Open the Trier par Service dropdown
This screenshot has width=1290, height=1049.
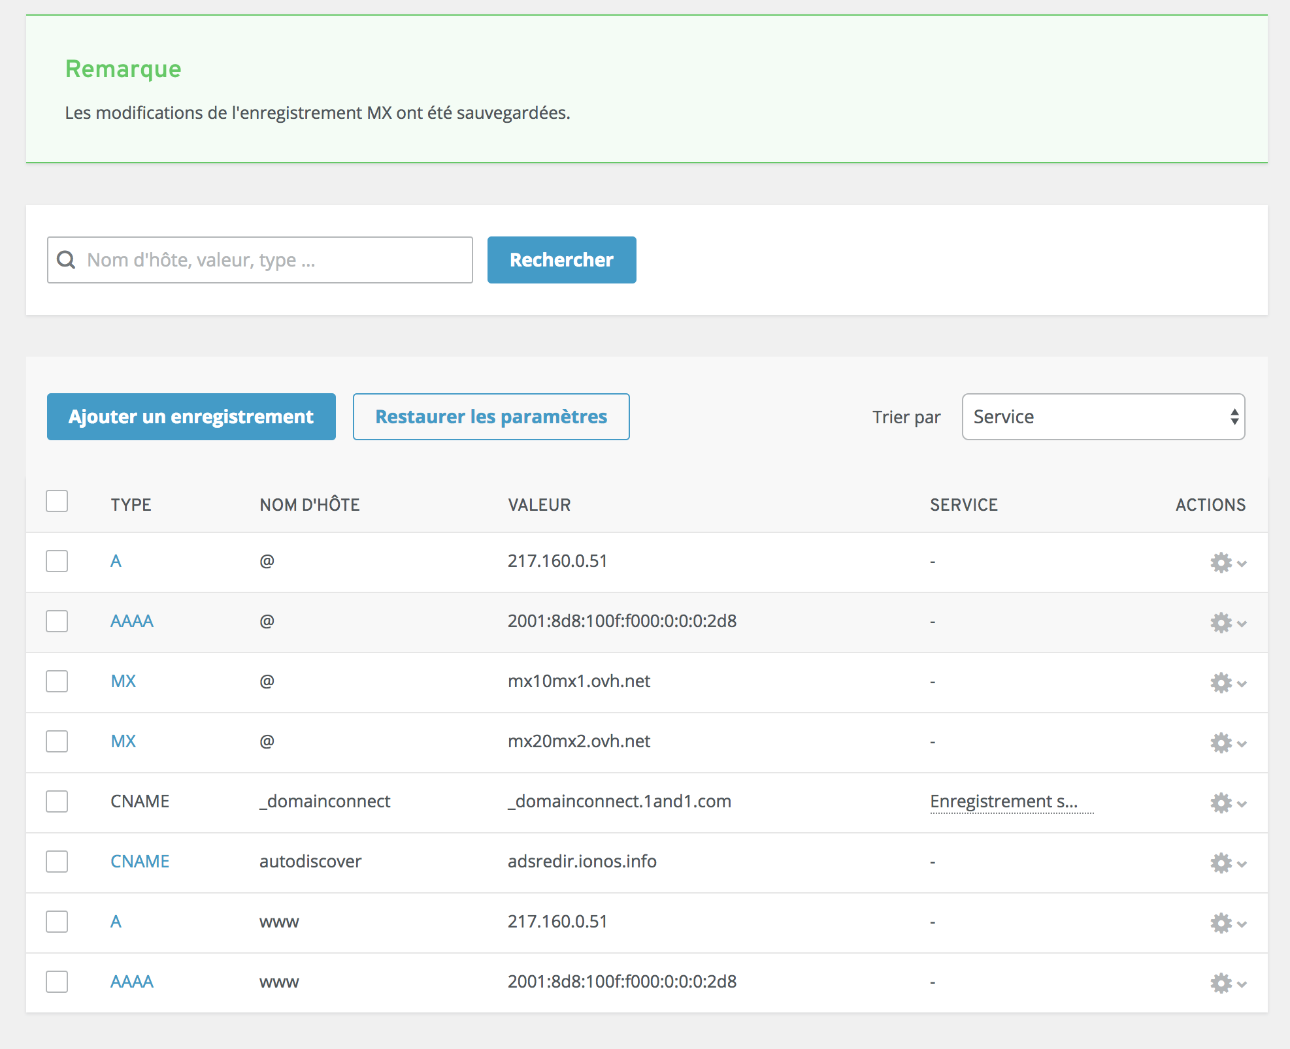tap(1102, 417)
